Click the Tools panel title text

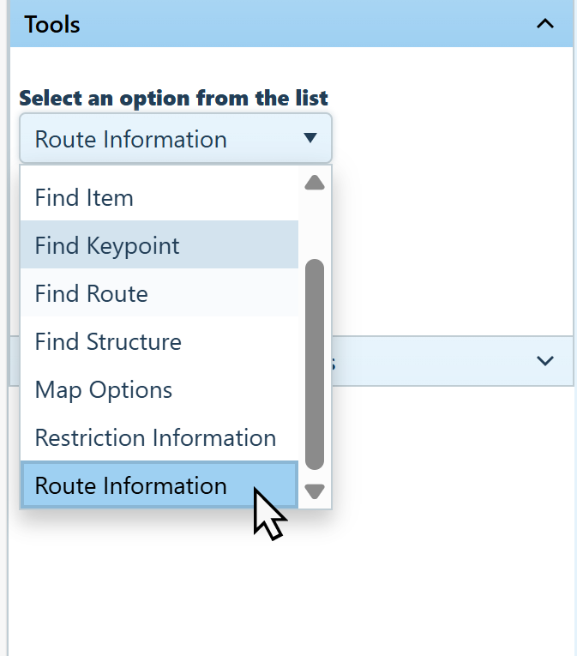pos(52,24)
